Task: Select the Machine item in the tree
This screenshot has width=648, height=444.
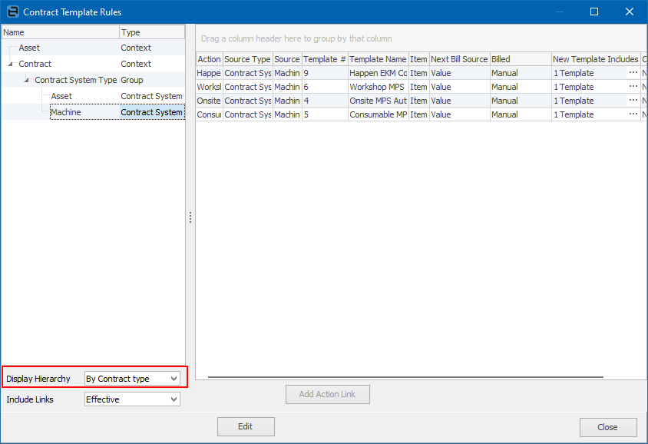Action: (66, 112)
